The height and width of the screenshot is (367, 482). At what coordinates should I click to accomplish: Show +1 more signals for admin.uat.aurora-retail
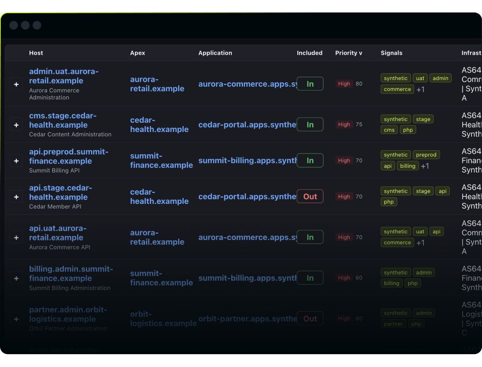tap(421, 89)
